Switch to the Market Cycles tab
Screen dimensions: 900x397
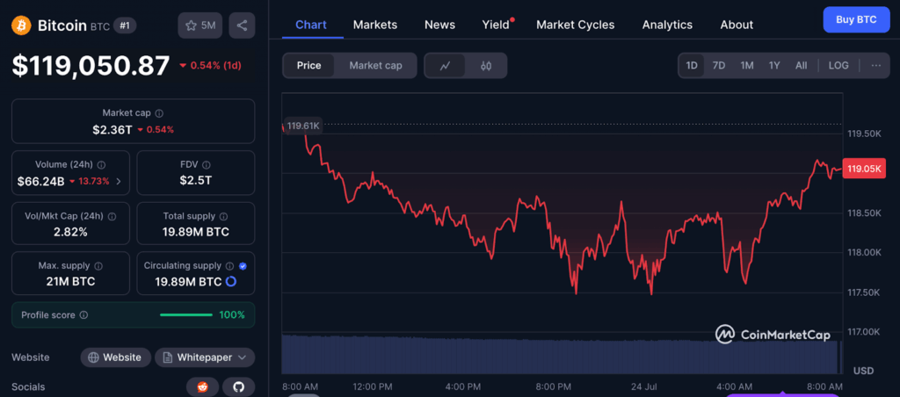(x=575, y=25)
